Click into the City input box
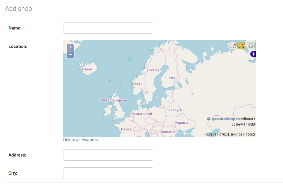 (108, 173)
